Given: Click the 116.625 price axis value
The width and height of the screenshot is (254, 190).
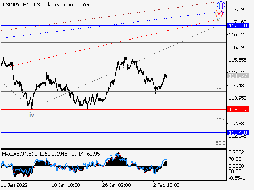Looking at the screenshot, I should [237, 34].
